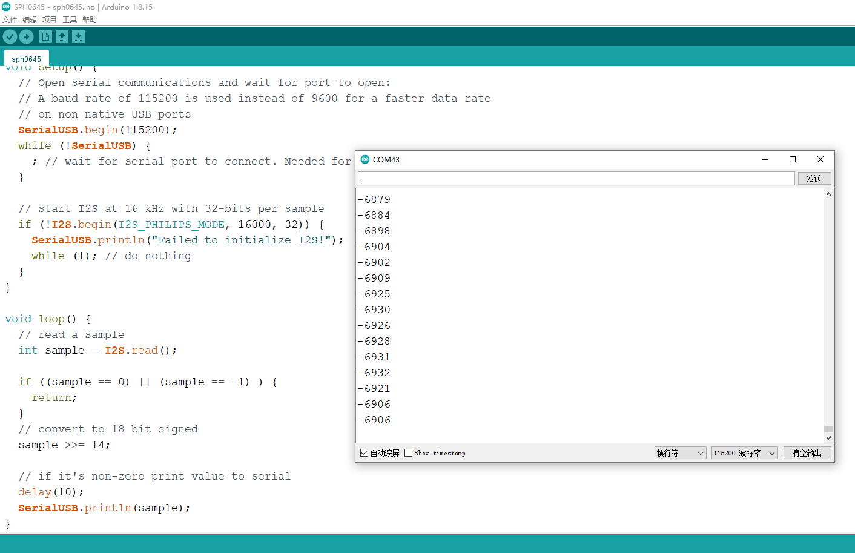Click Arduino logo in the main title bar

6,7
